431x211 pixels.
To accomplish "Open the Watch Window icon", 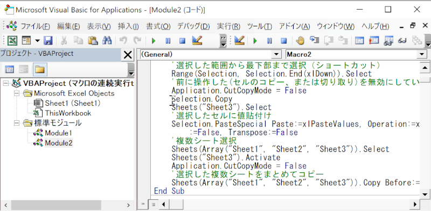I will 388,41.
